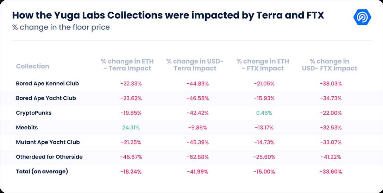
Task: Click the '% change in the floor price' subtitle
Action: pos(61,27)
